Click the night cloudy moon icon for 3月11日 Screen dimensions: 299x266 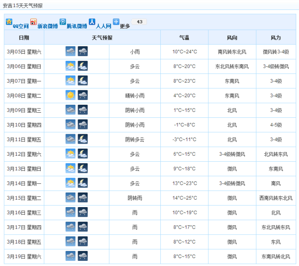[x=83, y=139]
